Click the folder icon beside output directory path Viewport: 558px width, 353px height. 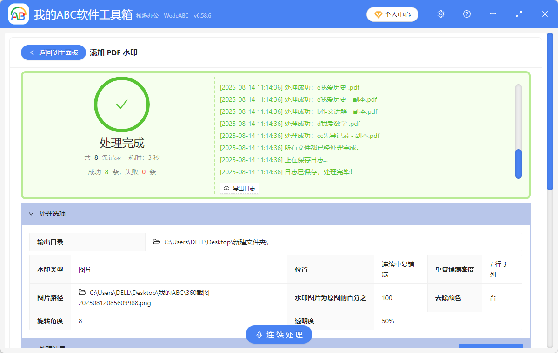click(x=156, y=242)
